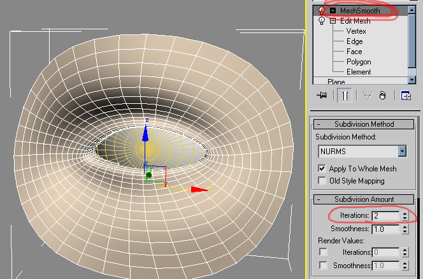Viewport: 423px width, 279px height.
Task: Toggle the MeshSmooth modifier lightbulb
Action: tap(322, 11)
